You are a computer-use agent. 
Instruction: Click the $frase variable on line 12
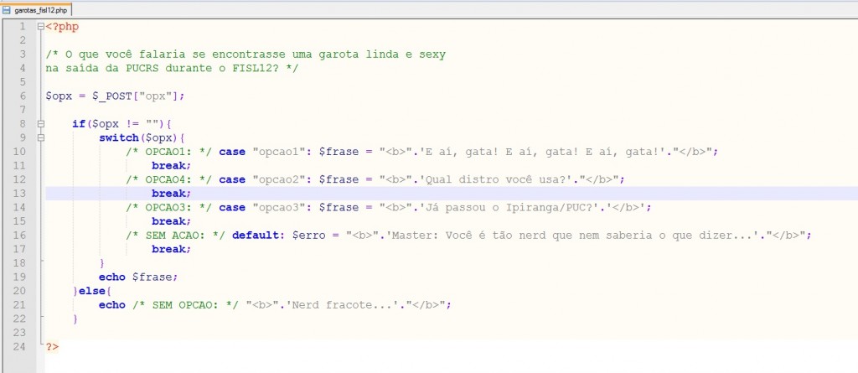pos(339,179)
